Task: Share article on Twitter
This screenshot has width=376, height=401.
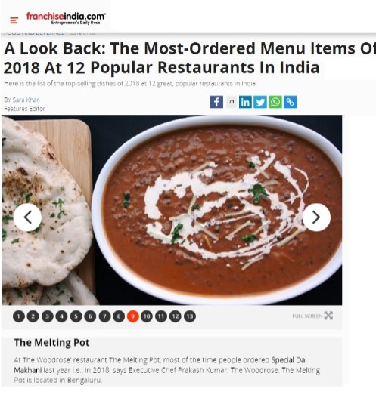Action: [260, 102]
